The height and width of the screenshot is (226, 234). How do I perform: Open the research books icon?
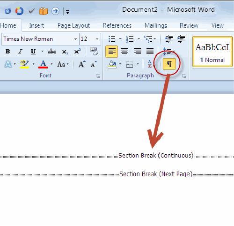coord(44,11)
